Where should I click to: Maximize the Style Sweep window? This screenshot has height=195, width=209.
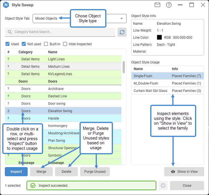pos(192,5)
